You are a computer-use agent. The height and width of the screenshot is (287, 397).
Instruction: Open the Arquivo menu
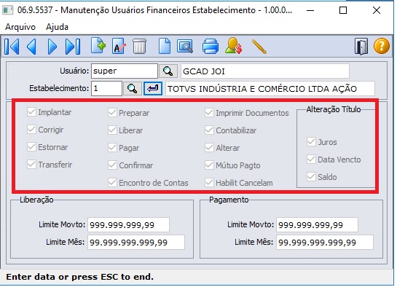pyautogui.click(x=20, y=27)
